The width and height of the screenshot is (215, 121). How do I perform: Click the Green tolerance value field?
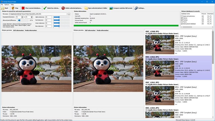(48, 23)
